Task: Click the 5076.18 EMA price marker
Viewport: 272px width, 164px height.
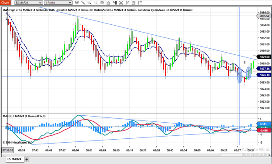Action: click(264, 75)
